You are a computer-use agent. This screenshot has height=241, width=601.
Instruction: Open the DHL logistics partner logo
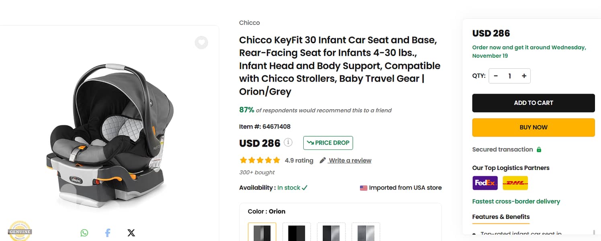515,183
